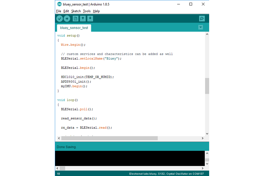Open the Tools menu
Screen dimensions: 264x176
(87, 11)
